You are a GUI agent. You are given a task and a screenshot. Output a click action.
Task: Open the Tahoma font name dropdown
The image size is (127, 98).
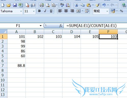pyautogui.click(x=21, y=11)
